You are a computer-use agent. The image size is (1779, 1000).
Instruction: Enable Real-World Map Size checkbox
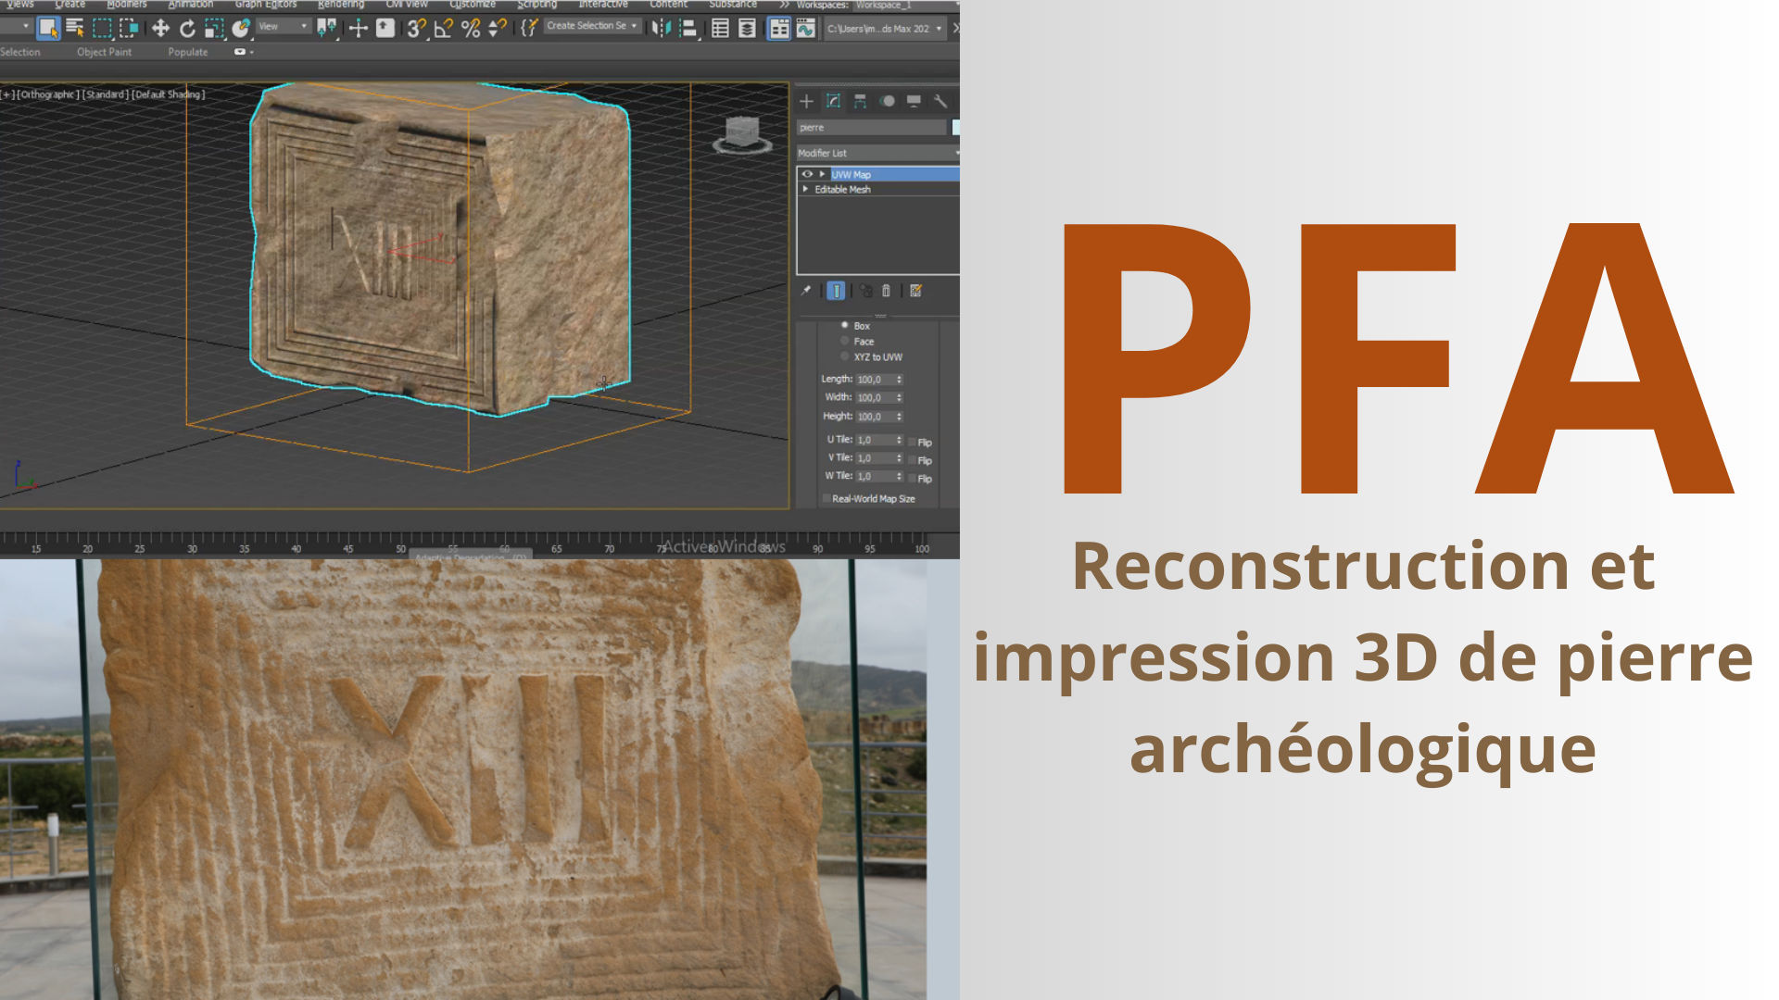coord(826,498)
